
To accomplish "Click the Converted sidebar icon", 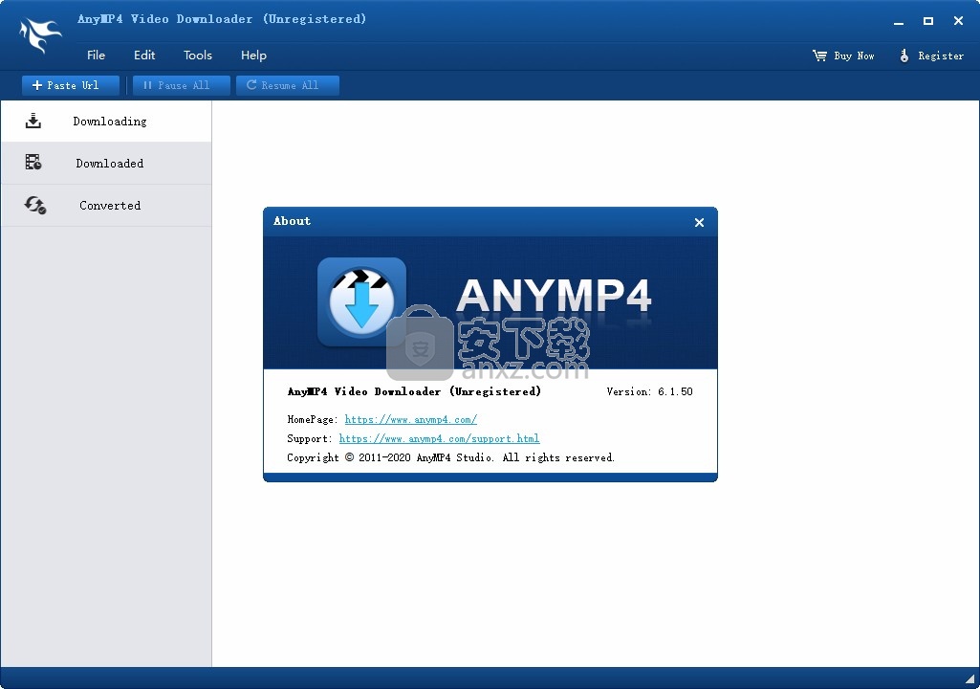I will [35, 205].
